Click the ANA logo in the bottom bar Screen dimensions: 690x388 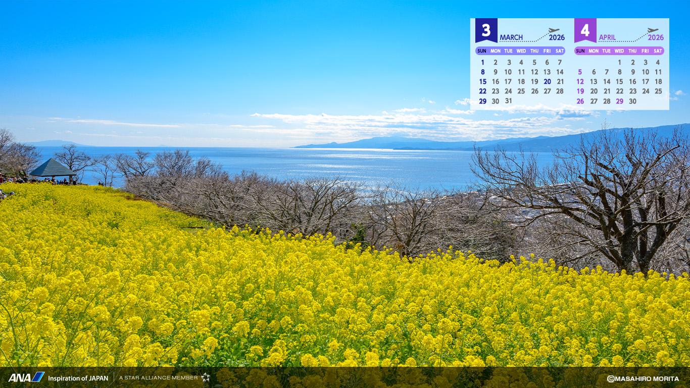[26, 377]
